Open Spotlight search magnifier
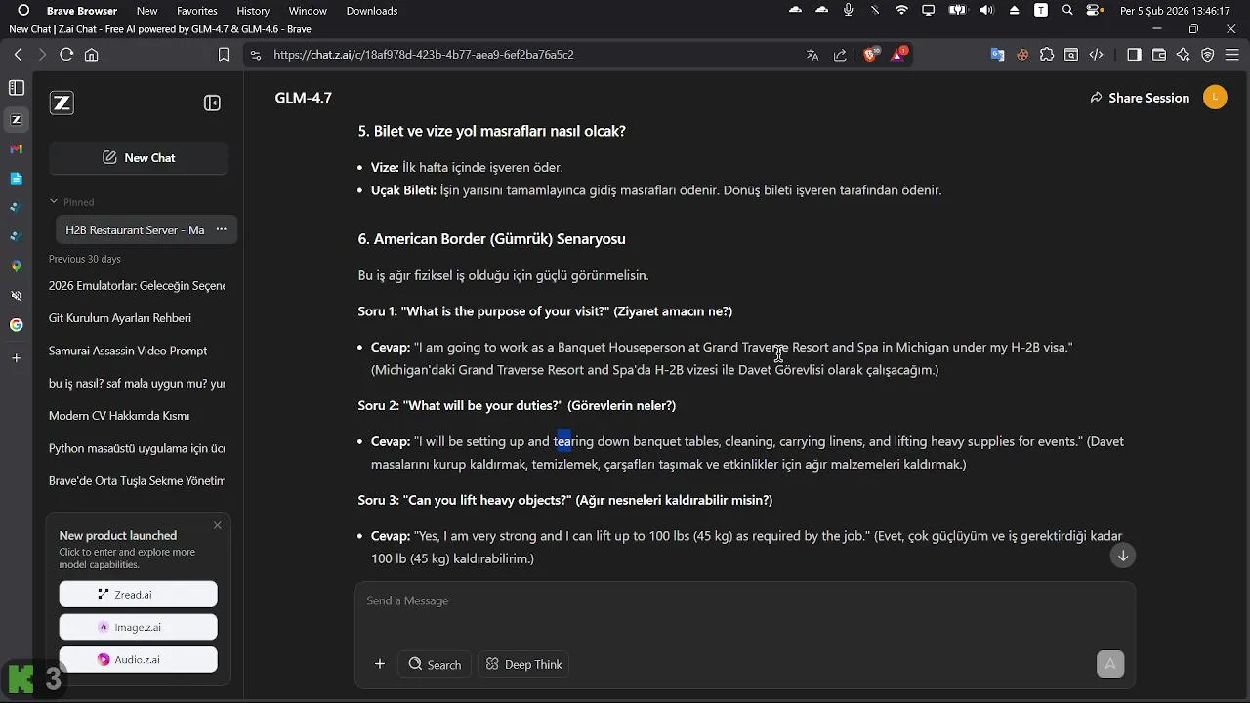1250x703 pixels. (1067, 11)
